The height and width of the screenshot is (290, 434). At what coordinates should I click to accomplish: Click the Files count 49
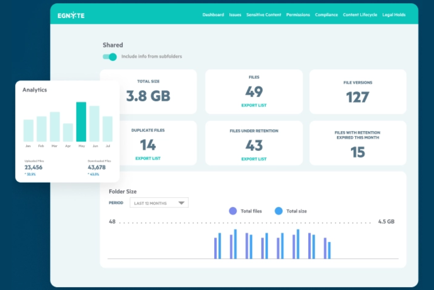click(x=254, y=92)
